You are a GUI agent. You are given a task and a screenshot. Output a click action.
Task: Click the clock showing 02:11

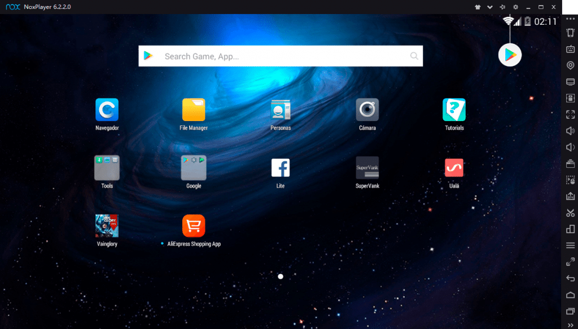[545, 22]
